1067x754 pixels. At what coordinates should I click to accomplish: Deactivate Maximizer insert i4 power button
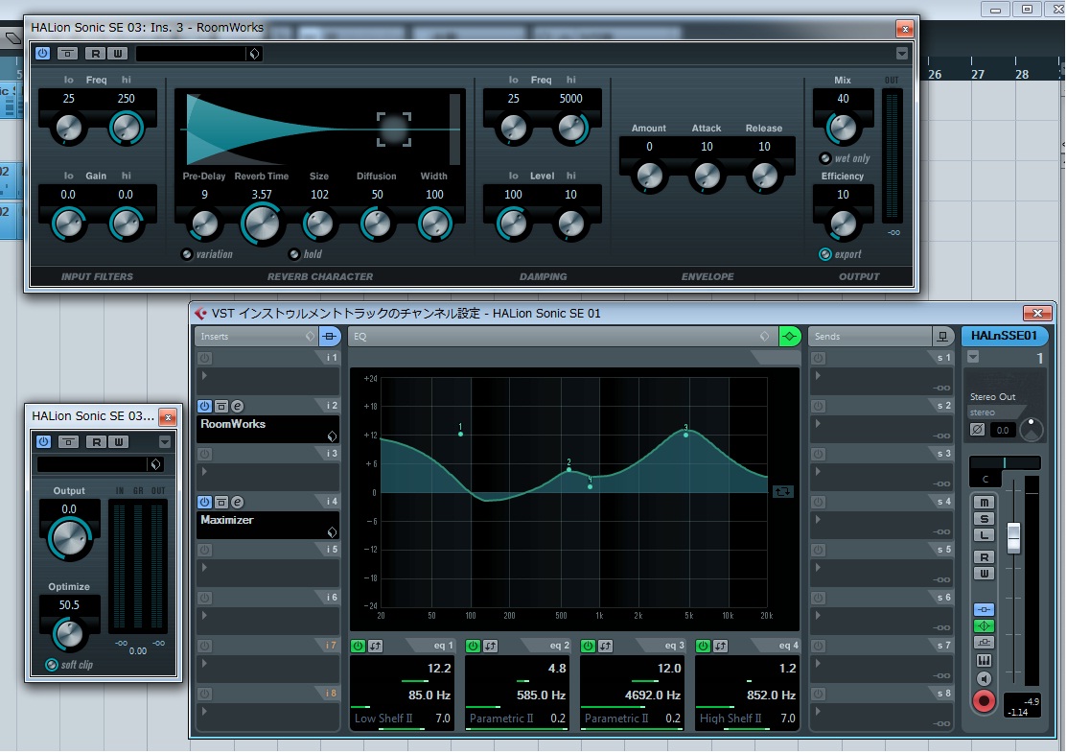click(204, 502)
